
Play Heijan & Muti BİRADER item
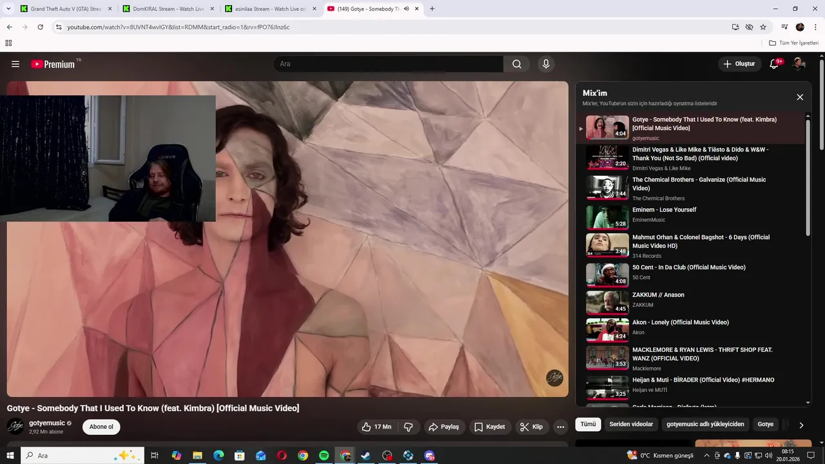point(690,387)
